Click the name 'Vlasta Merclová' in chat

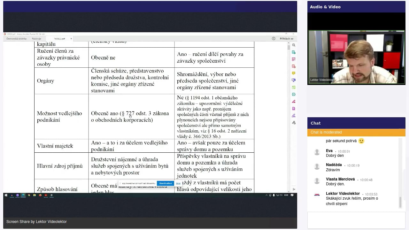(x=340, y=179)
